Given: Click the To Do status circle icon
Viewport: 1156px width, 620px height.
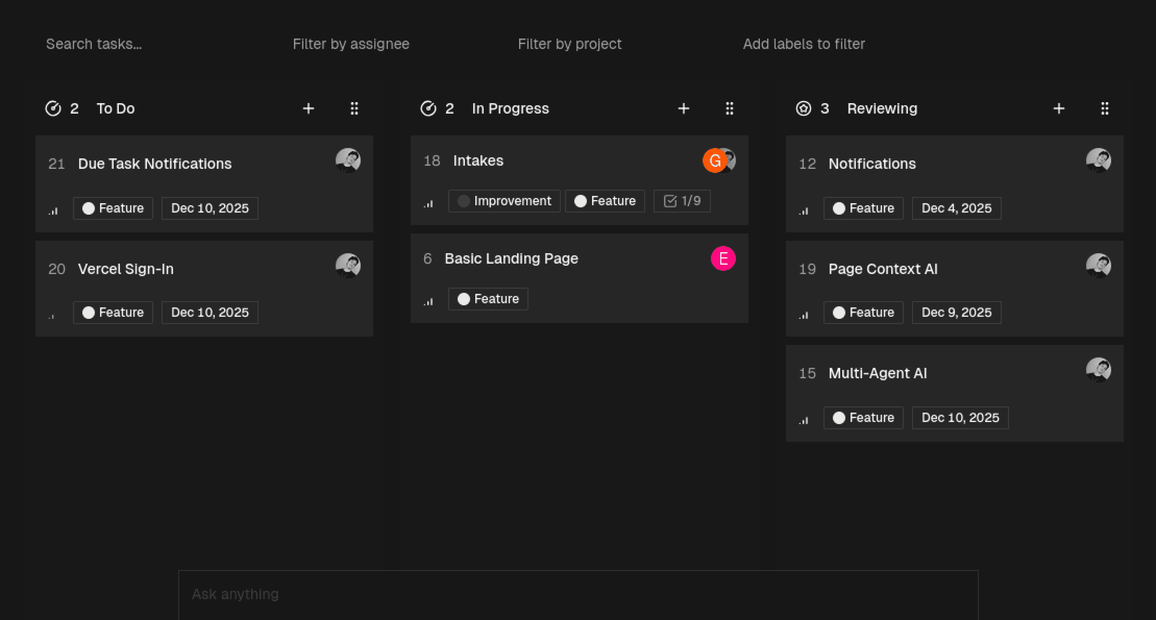Looking at the screenshot, I should coord(53,109).
